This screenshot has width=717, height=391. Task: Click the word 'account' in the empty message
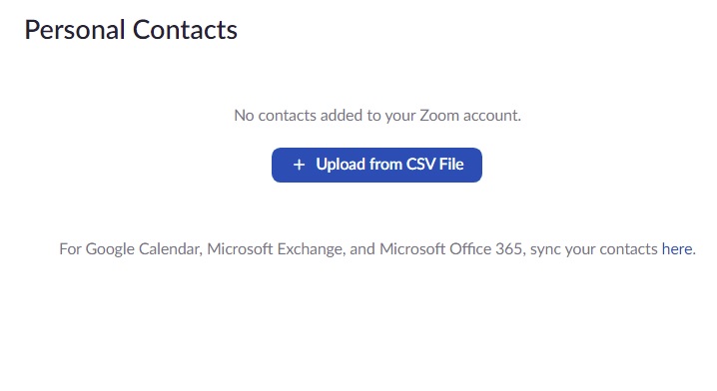[490, 116]
